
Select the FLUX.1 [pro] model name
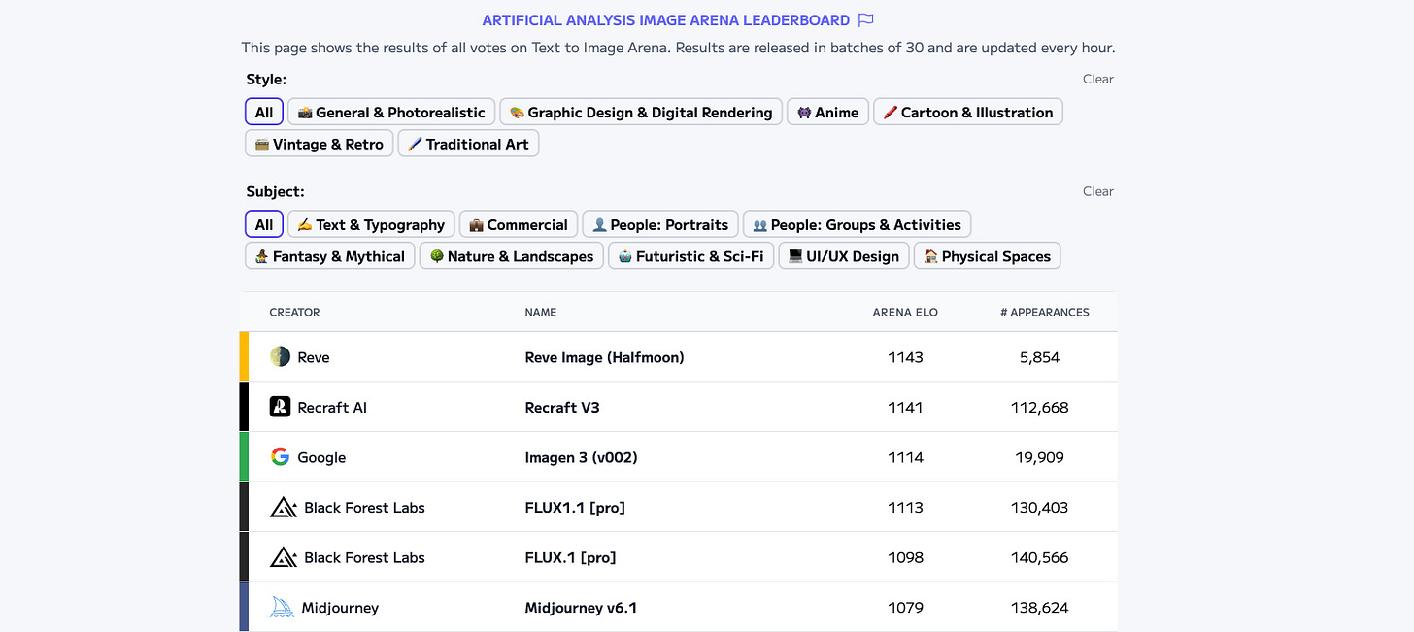570,557
